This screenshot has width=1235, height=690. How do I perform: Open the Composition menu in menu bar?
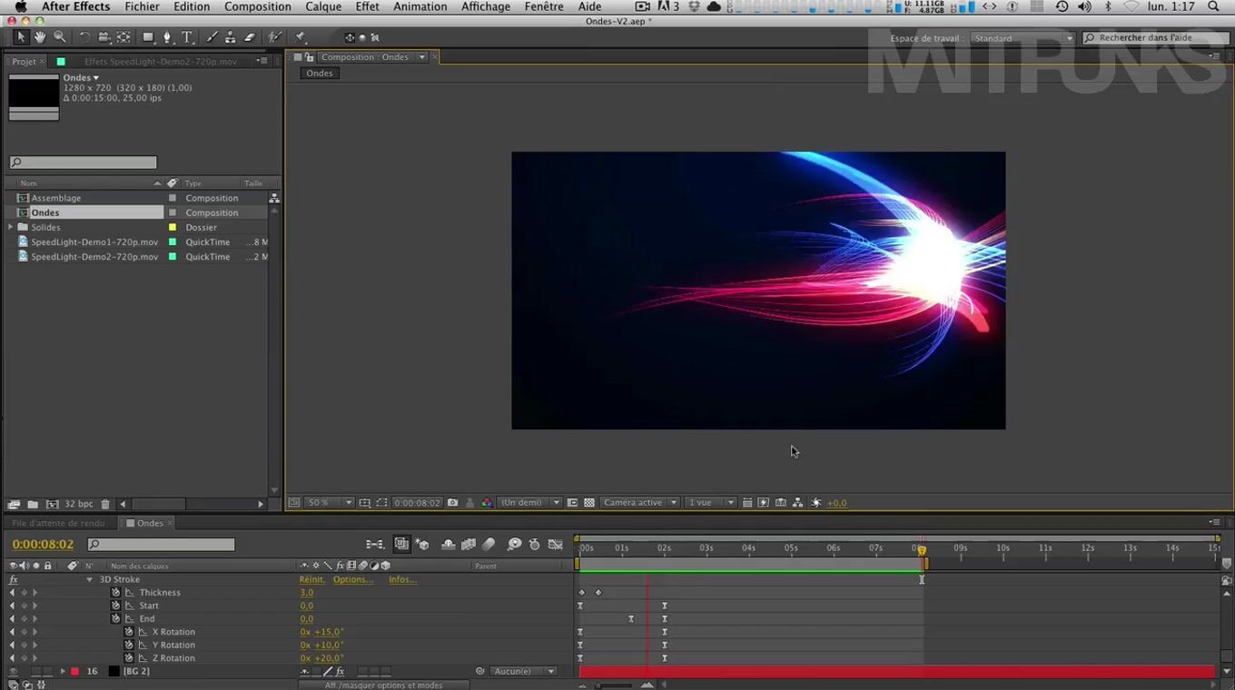click(x=258, y=6)
